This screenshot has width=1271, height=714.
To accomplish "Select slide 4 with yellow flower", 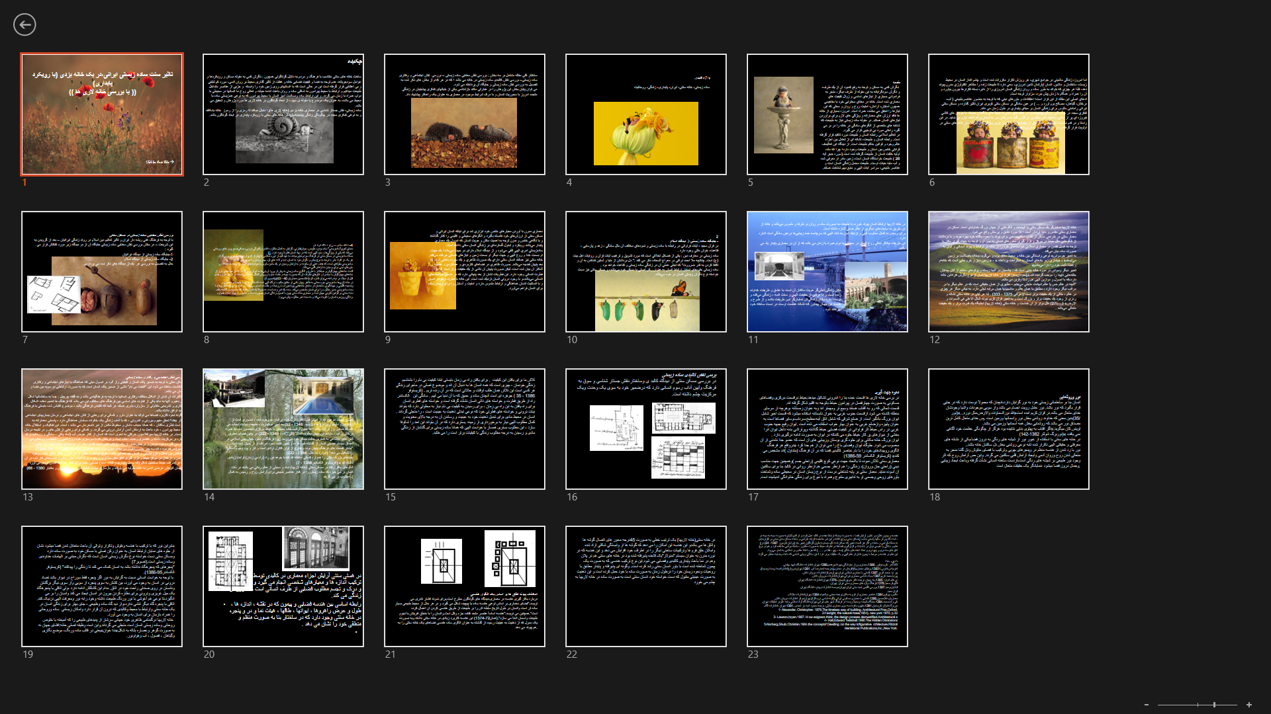I will (646, 114).
